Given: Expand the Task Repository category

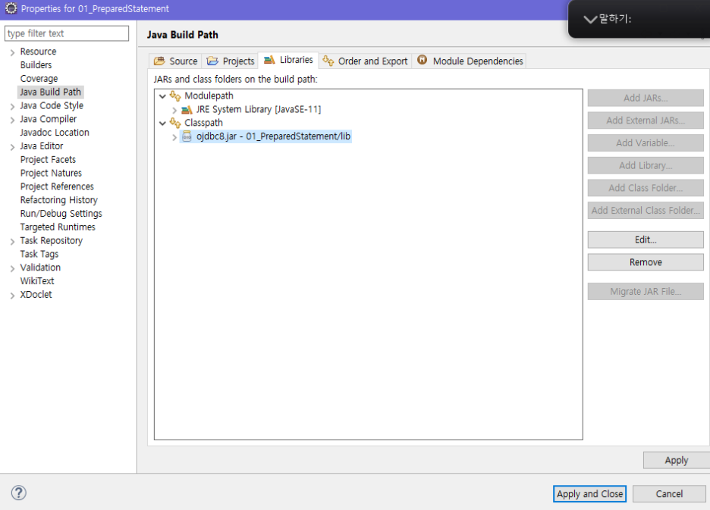Looking at the screenshot, I should 12,242.
